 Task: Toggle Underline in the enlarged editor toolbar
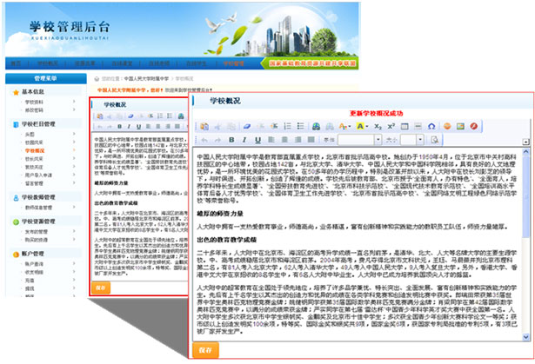click(258, 140)
